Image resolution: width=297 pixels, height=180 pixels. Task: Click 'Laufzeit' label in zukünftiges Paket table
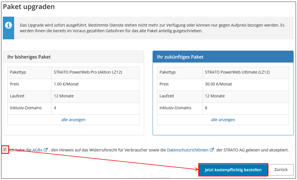[x=167, y=96]
